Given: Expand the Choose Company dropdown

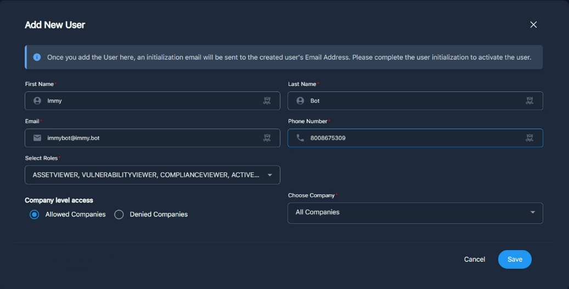Looking at the screenshot, I should [x=415, y=212].
